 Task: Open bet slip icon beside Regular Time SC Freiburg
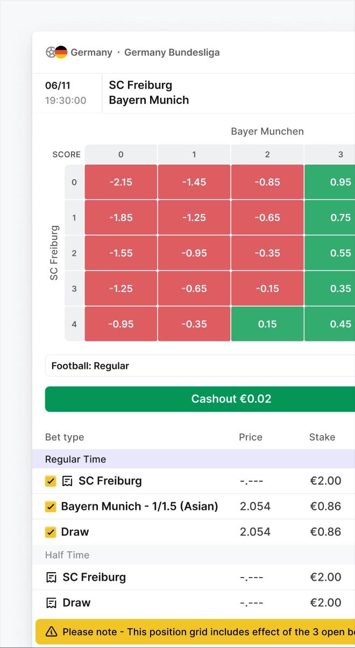[x=67, y=481]
